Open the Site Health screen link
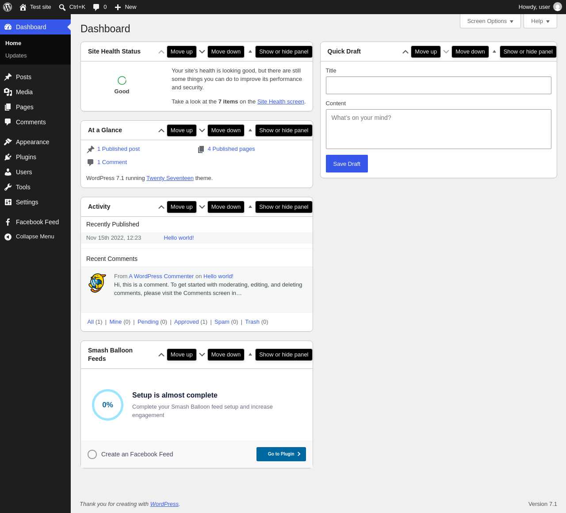 tap(281, 102)
